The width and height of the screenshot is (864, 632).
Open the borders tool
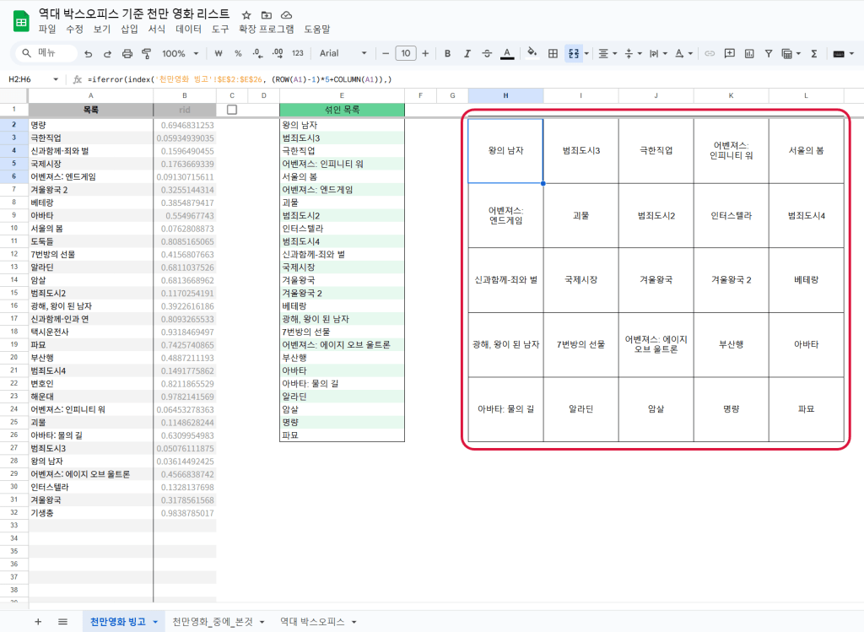(x=553, y=53)
